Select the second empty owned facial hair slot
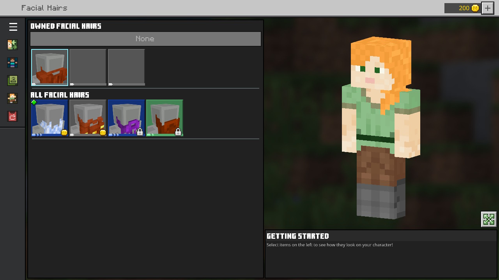Image resolution: width=499 pixels, height=280 pixels. [88, 67]
